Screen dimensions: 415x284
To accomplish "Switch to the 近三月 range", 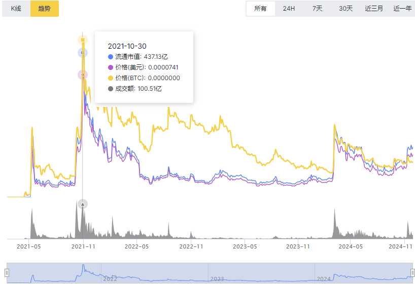I will 374,9.
